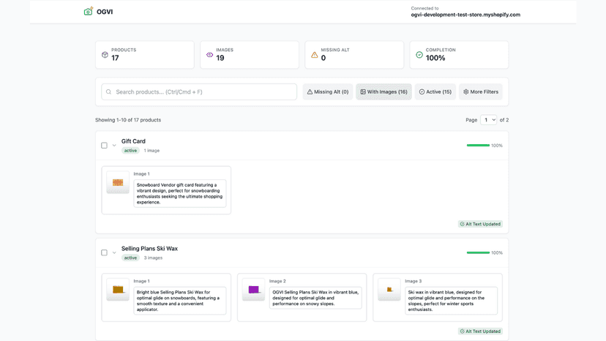
Task: Click the "3 images" count label
Action: point(154,258)
